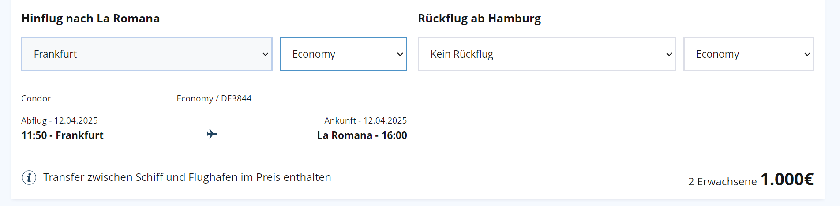Click the flight number "Economy / DE3844"

pos(214,98)
